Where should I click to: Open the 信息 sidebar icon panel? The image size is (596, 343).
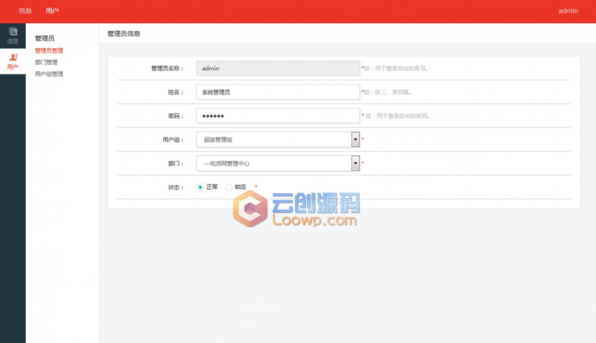13,36
